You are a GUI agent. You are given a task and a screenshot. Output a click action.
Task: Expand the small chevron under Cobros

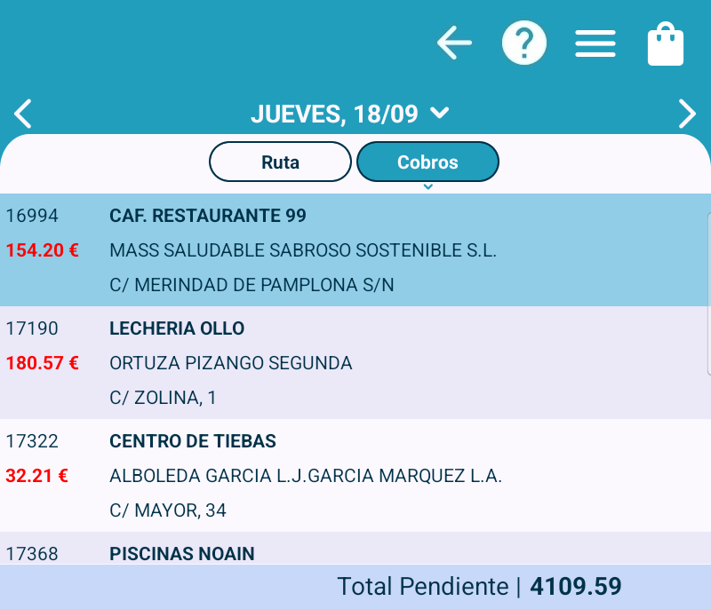427,186
